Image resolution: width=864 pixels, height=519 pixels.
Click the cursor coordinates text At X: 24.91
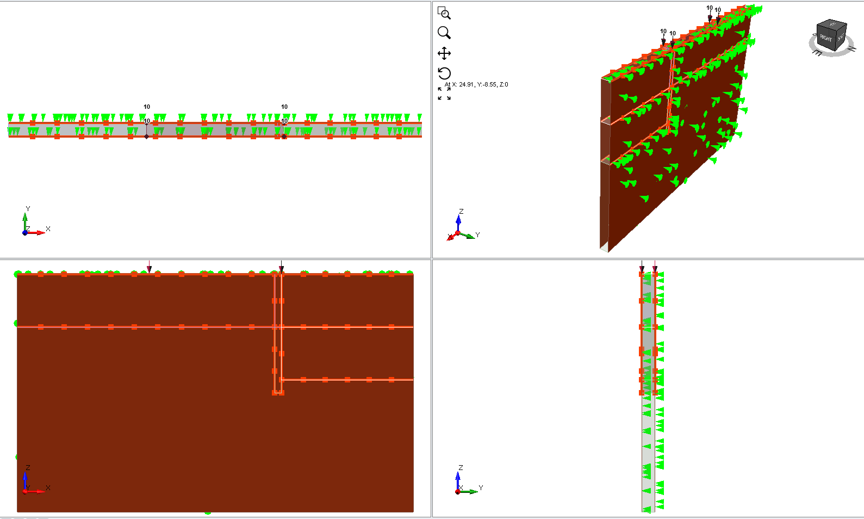coord(476,84)
